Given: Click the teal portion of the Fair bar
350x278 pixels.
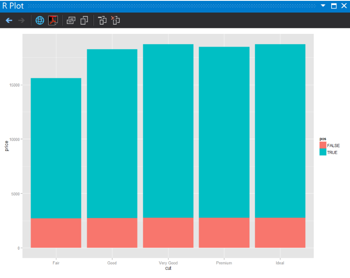Looking at the screenshot, I should tap(56, 148).
